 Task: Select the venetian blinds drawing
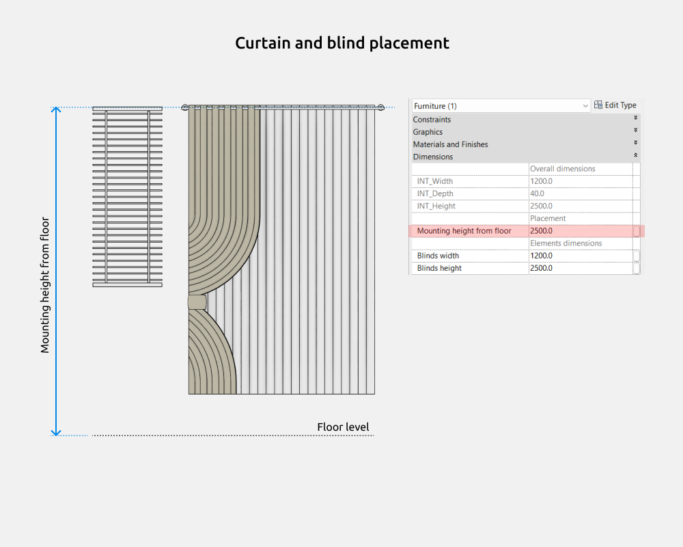click(x=127, y=197)
